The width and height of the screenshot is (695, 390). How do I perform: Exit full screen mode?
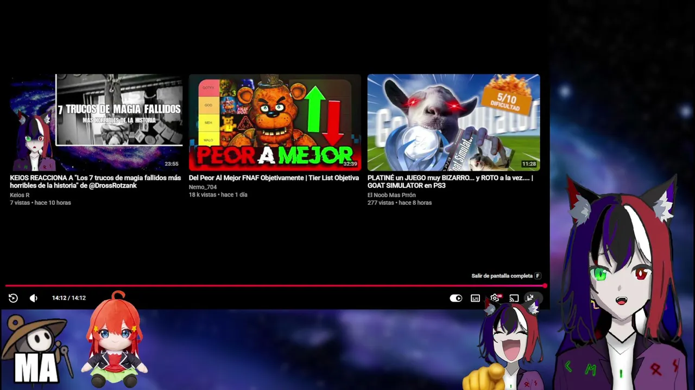[x=532, y=298]
